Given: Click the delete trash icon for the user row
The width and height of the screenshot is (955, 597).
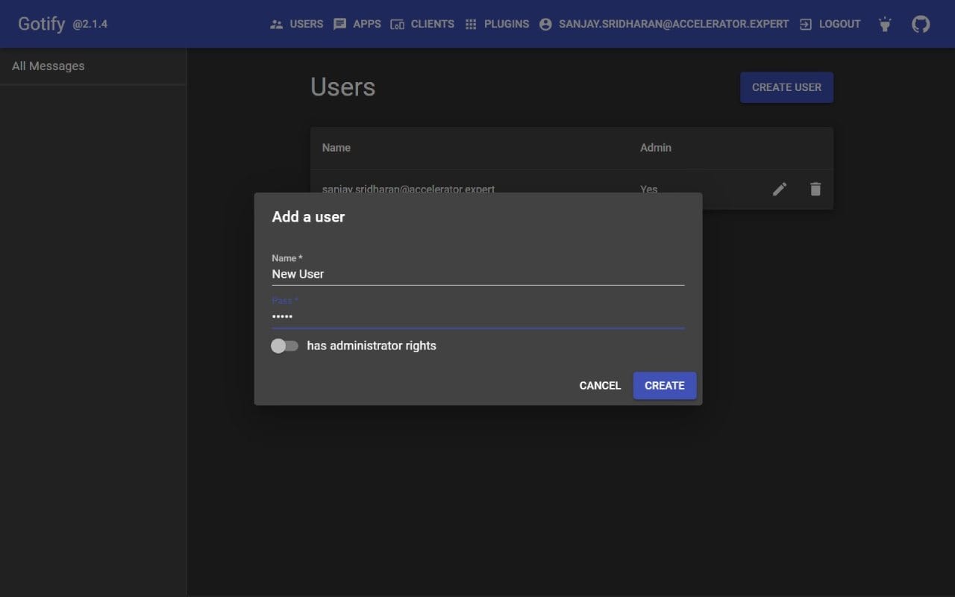Looking at the screenshot, I should click(x=815, y=189).
